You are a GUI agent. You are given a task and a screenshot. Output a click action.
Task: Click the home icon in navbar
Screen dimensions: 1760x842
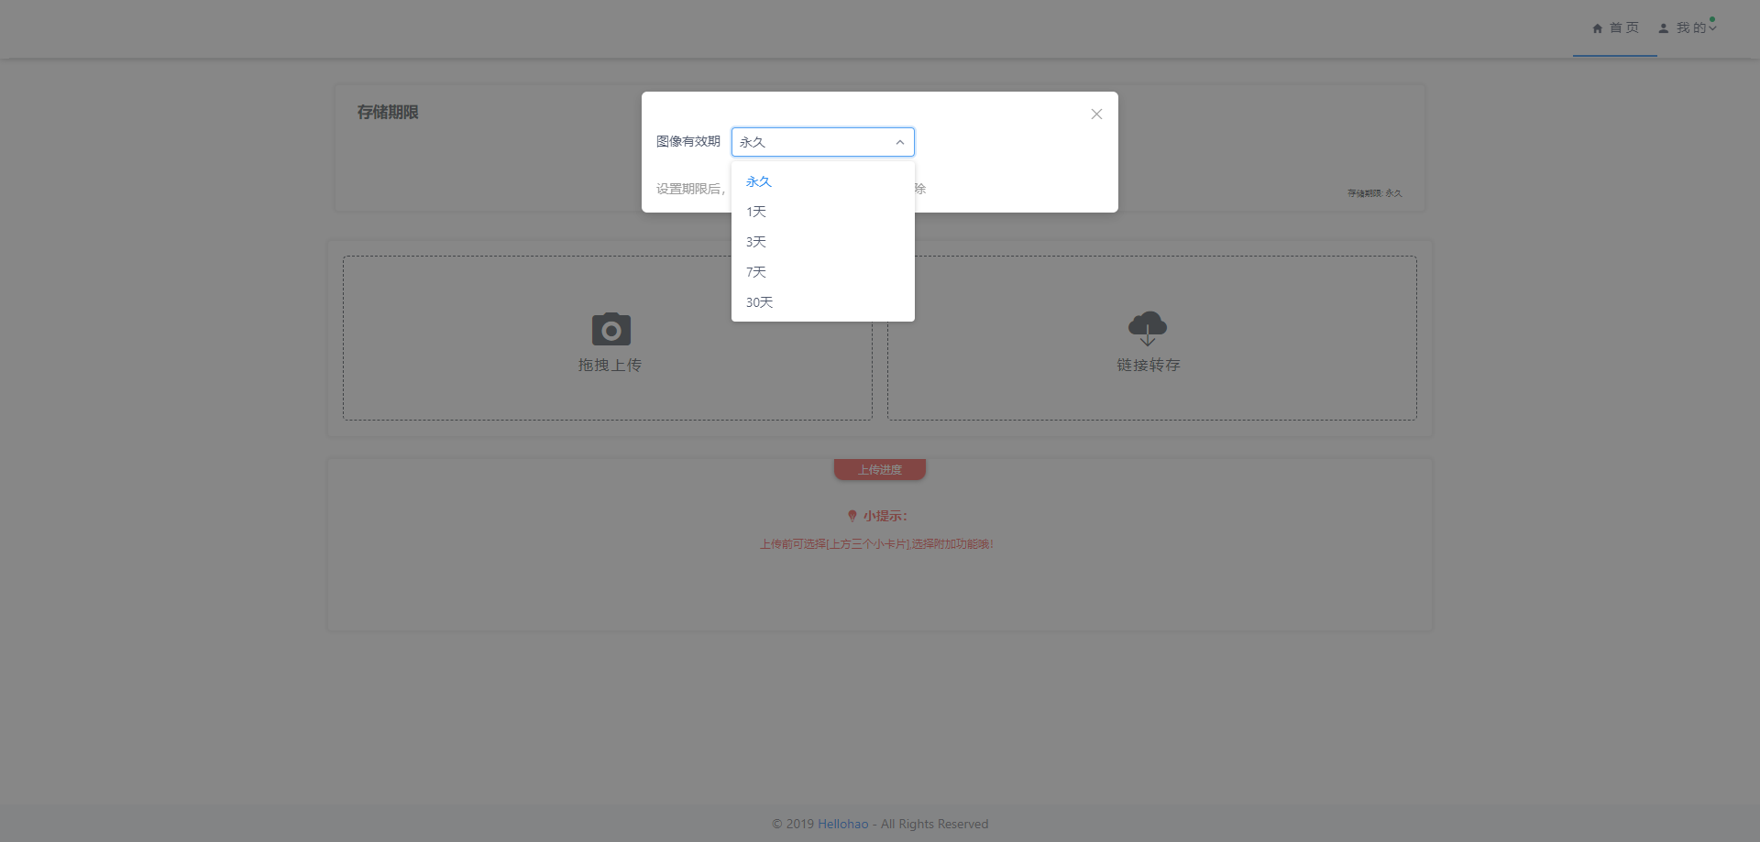(x=1598, y=28)
